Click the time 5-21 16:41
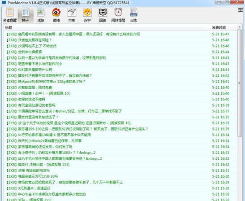 point(221,82)
